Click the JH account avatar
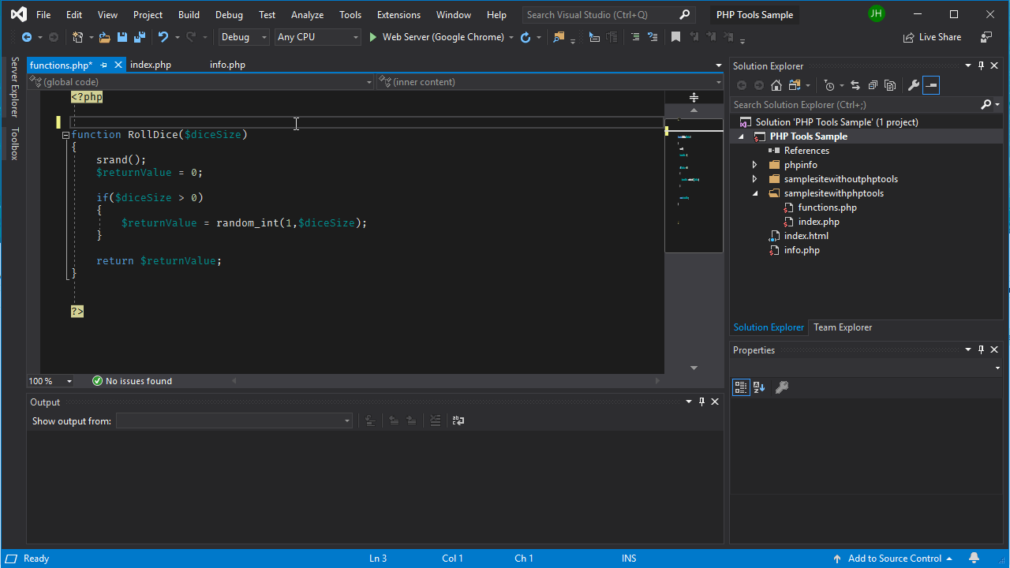Screen dimensions: 1010x568 pyautogui.click(x=876, y=13)
